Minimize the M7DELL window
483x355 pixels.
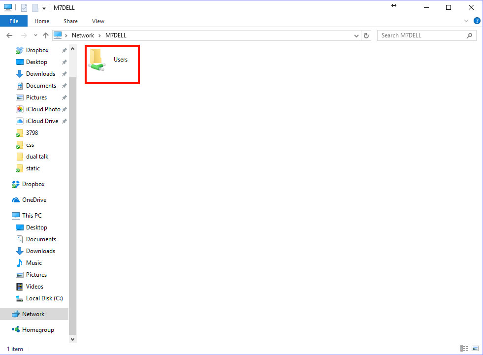426,7
